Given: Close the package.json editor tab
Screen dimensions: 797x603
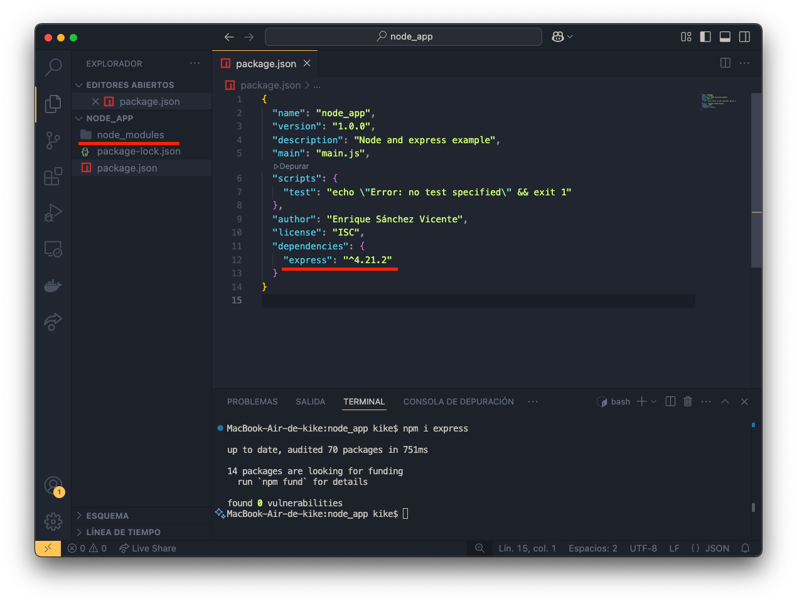Looking at the screenshot, I should (x=307, y=63).
